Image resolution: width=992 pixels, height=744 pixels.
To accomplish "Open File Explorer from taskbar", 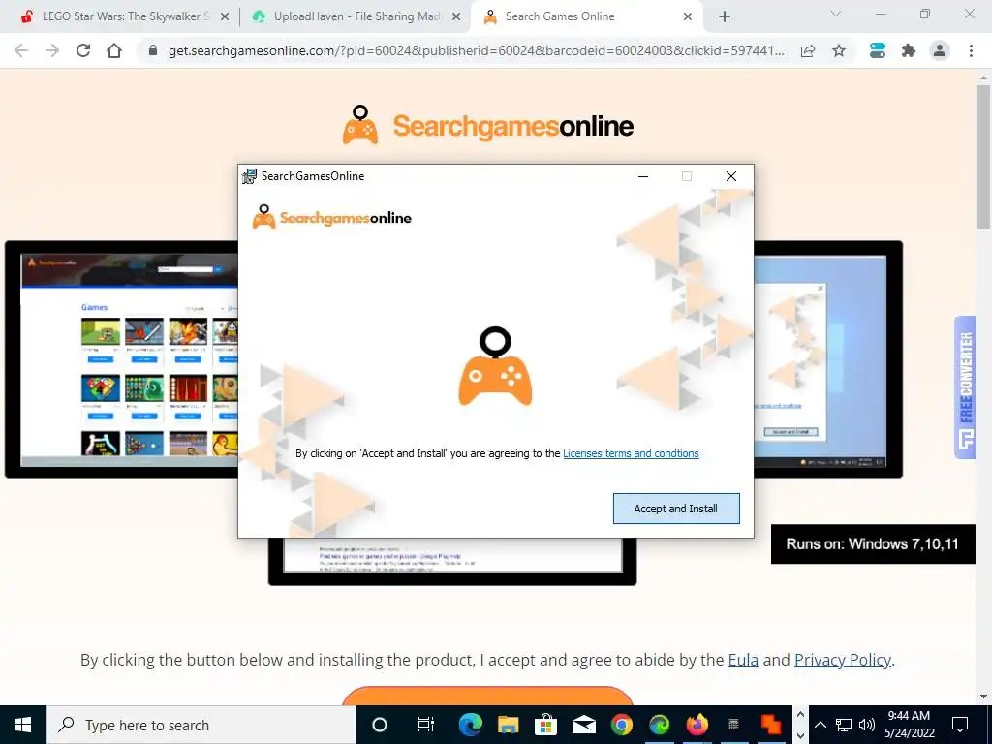I will coord(508,725).
